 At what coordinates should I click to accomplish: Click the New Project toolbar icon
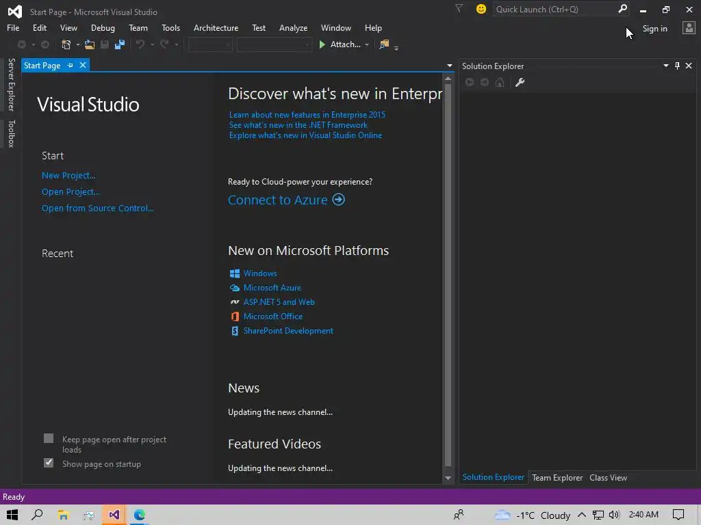66,44
